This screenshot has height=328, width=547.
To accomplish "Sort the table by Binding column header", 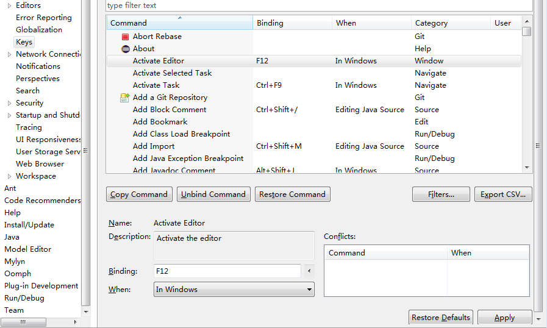I will click(x=292, y=23).
